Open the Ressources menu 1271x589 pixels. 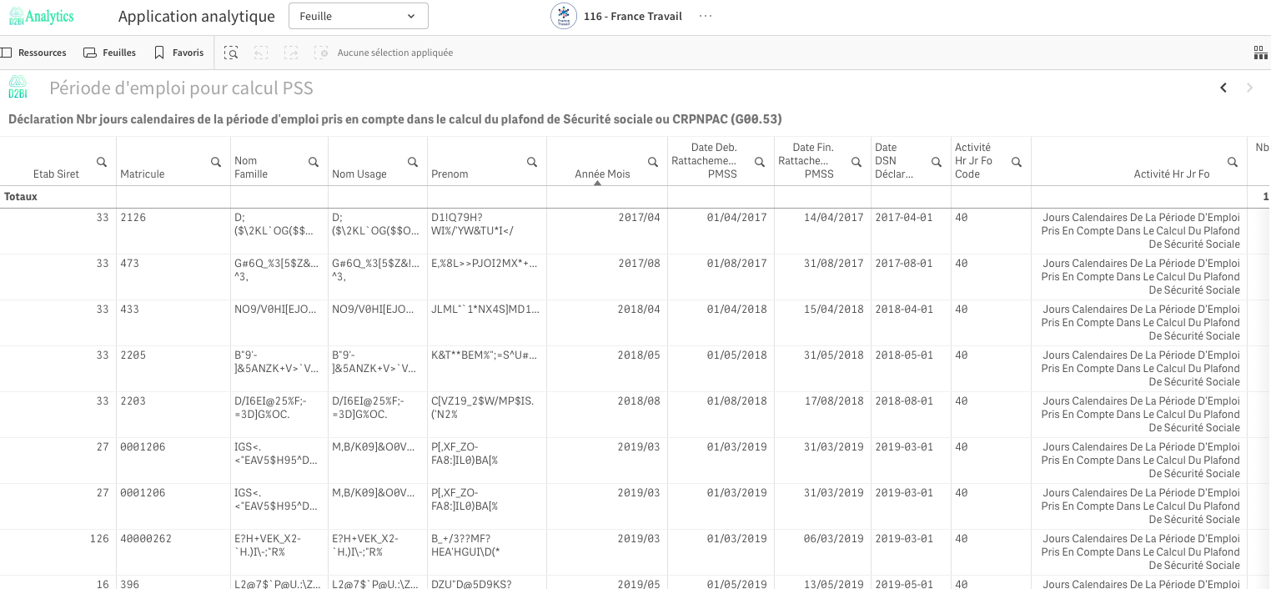point(34,53)
